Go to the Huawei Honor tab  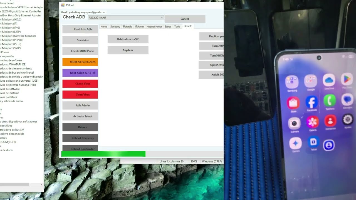[154, 27]
